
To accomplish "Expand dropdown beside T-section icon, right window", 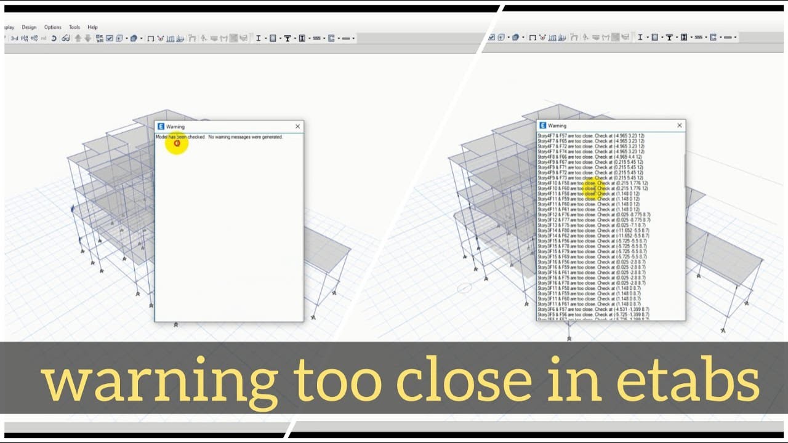I will point(677,38).
